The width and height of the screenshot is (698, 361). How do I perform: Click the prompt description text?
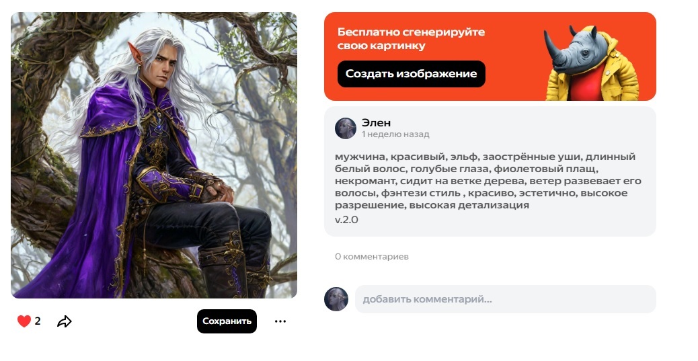[488, 181]
